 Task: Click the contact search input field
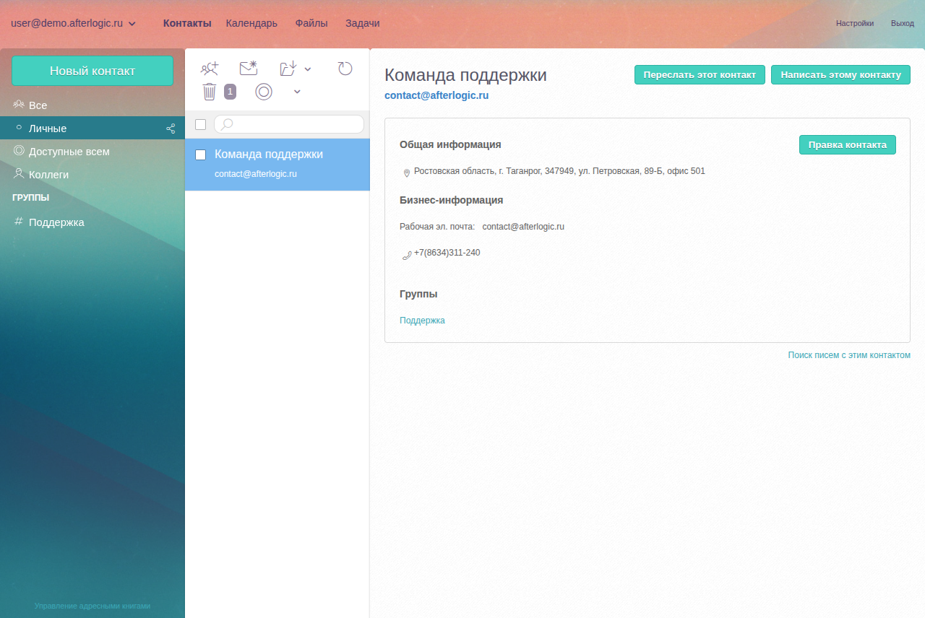click(x=296, y=124)
